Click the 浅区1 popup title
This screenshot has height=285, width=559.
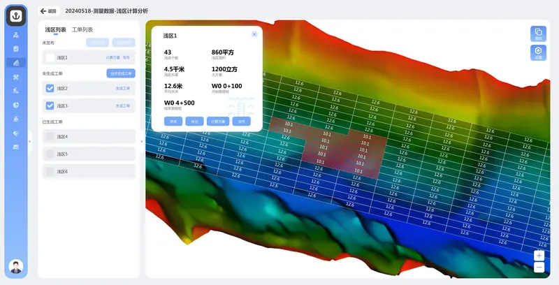[x=170, y=36]
